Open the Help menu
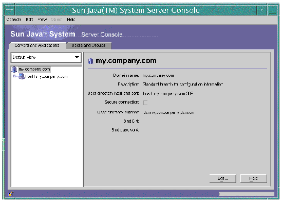 71,20
